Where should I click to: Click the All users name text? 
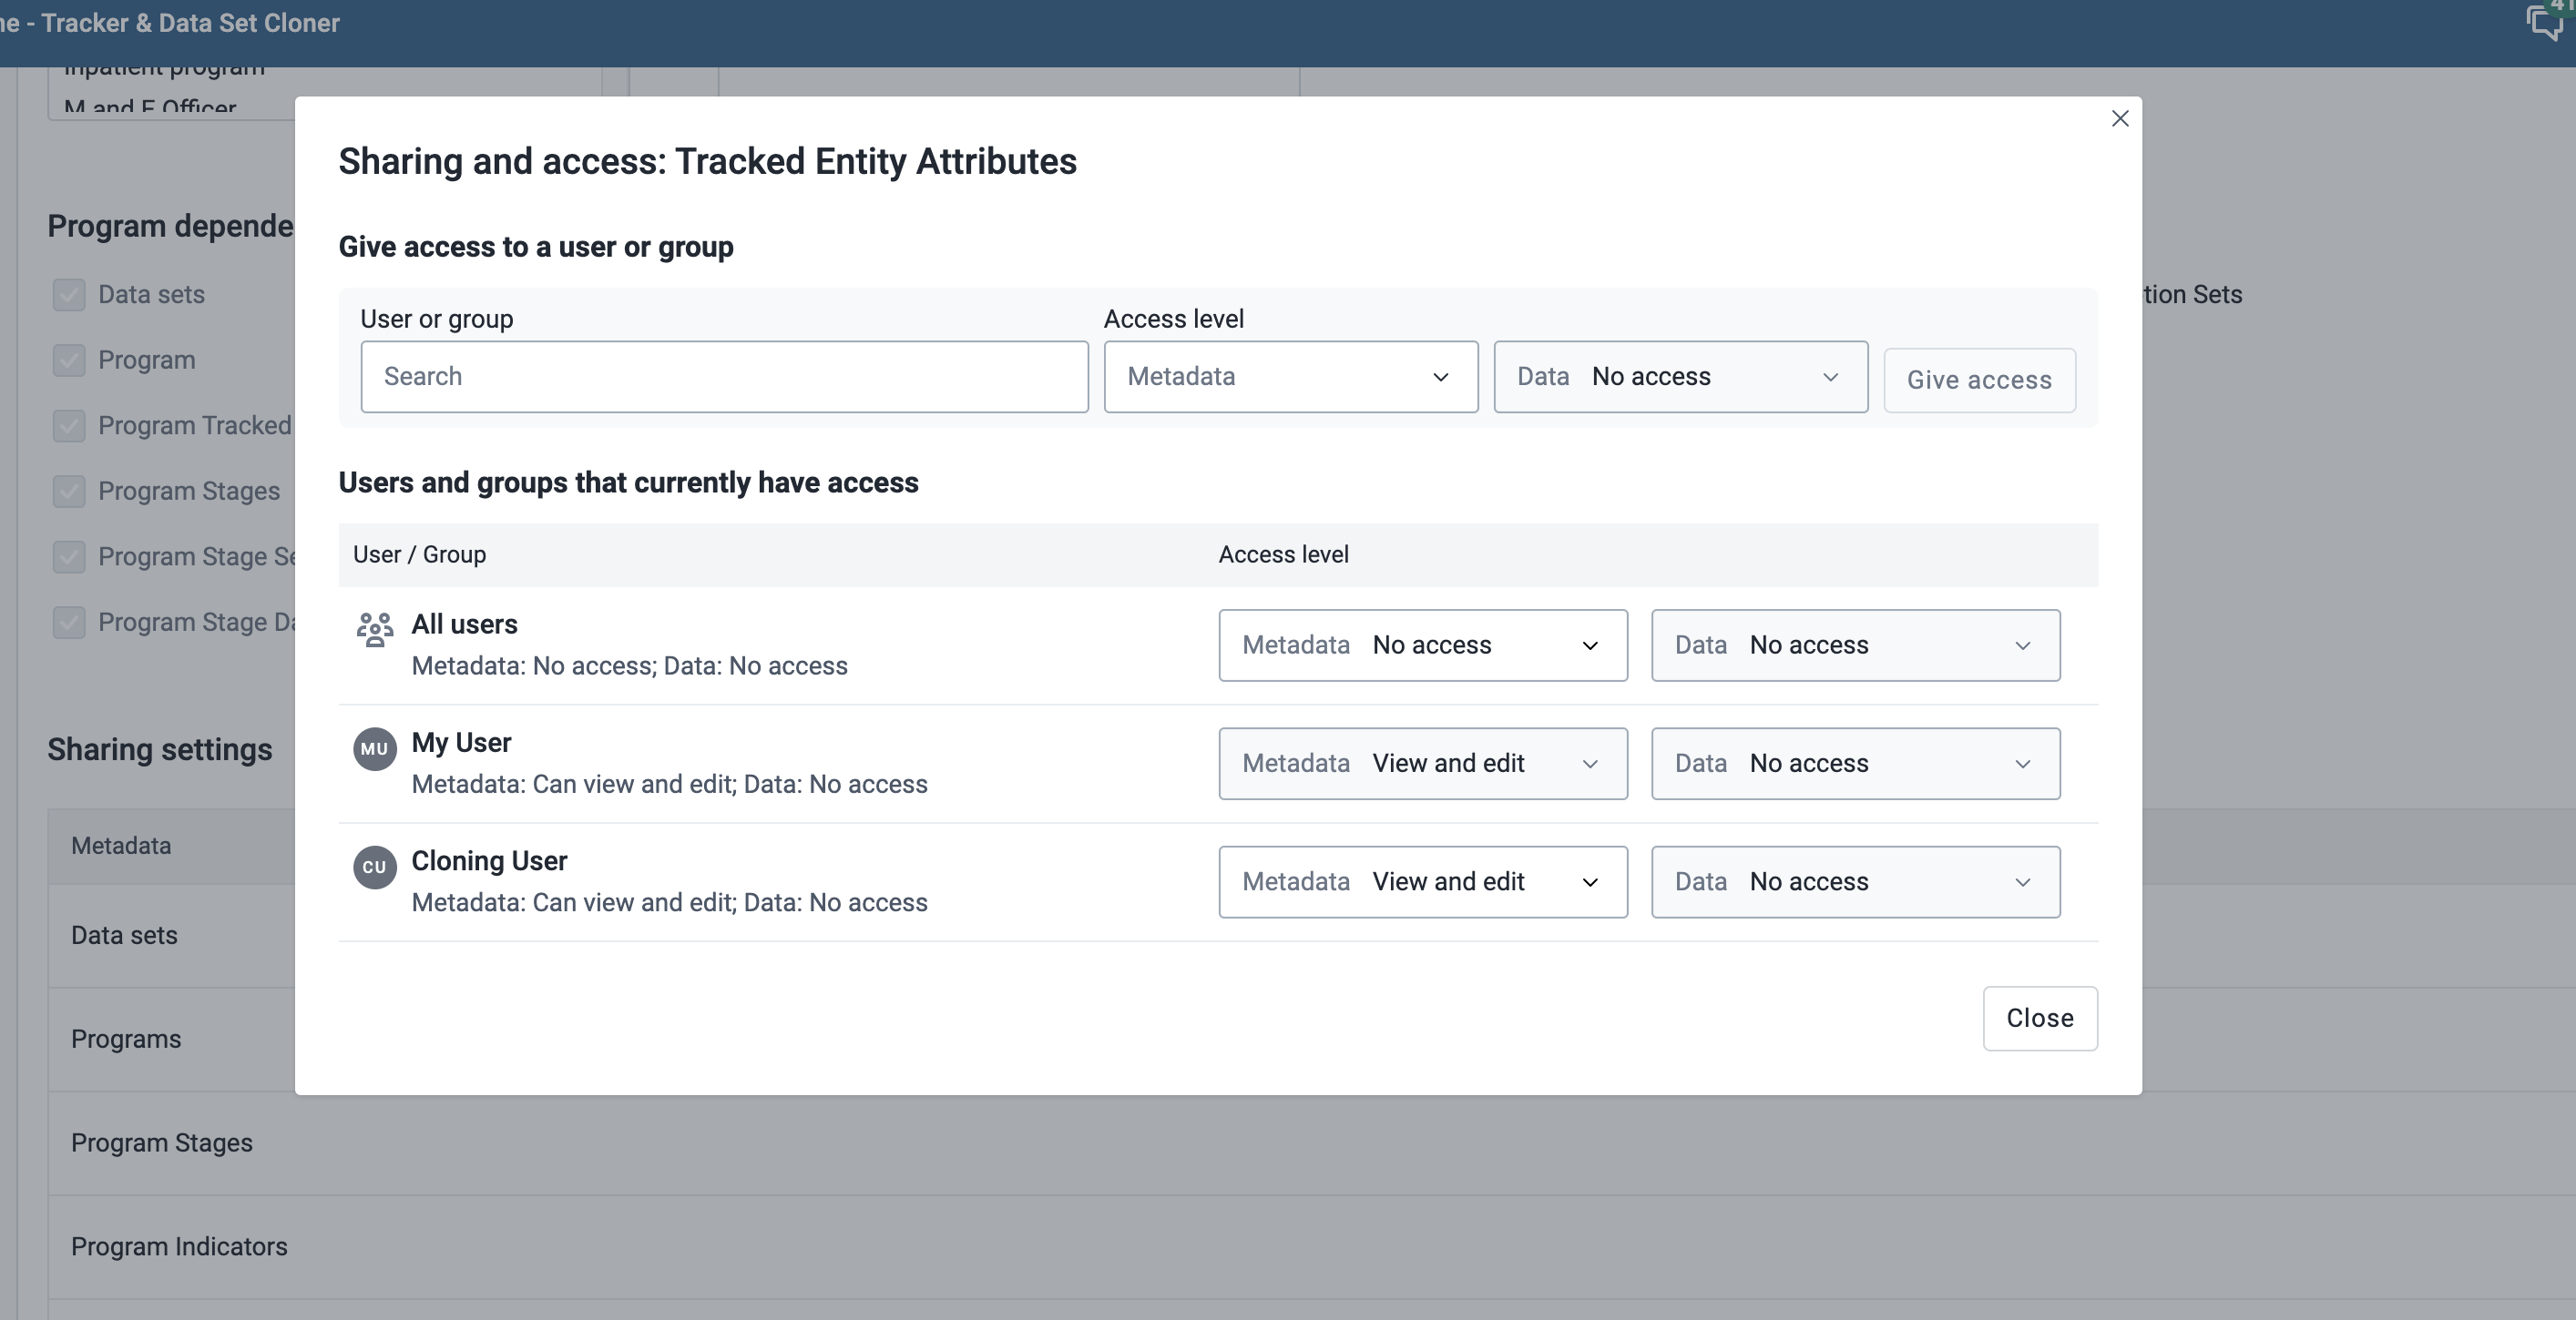tap(464, 624)
